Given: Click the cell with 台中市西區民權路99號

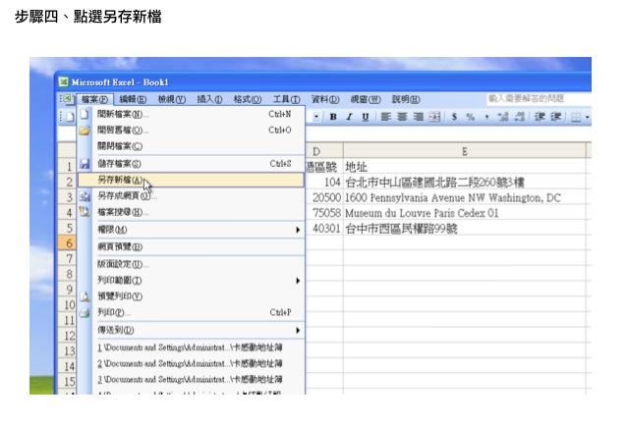Looking at the screenshot, I should (464, 229).
